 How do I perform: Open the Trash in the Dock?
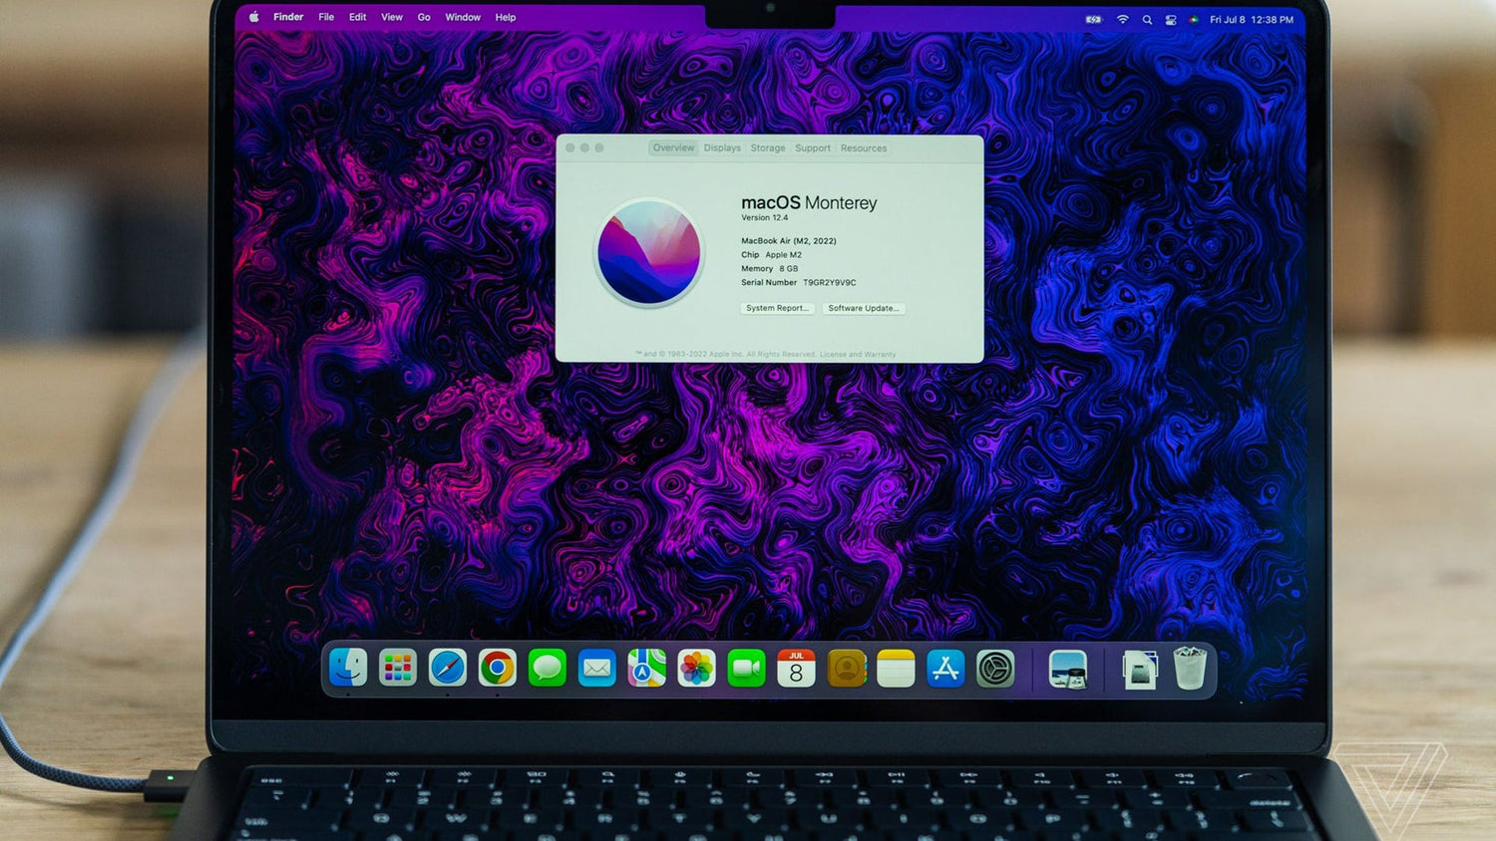1189,669
